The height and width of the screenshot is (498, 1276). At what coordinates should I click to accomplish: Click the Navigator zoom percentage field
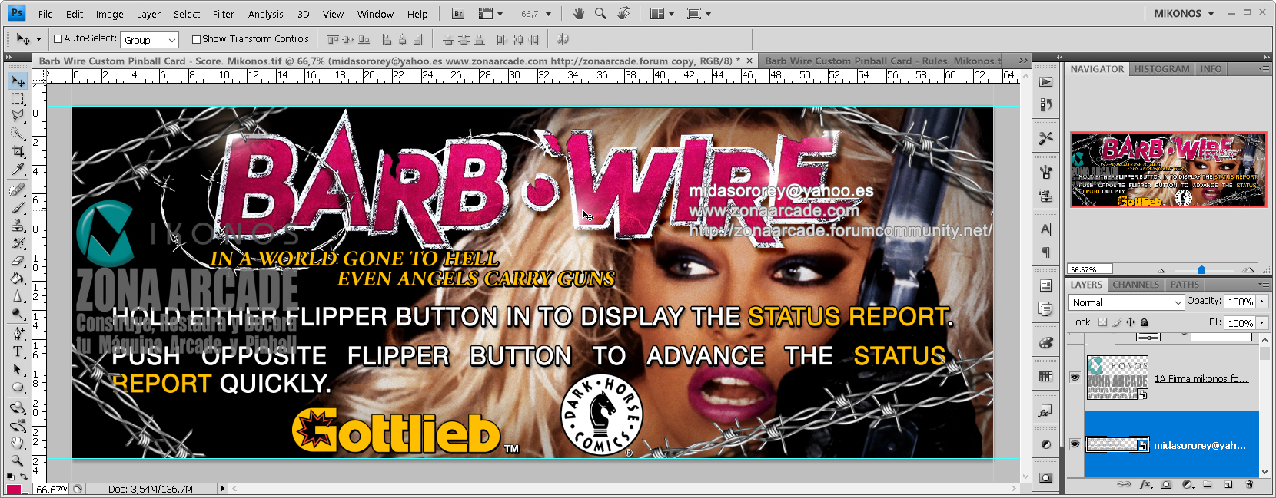click(1090, 269)
